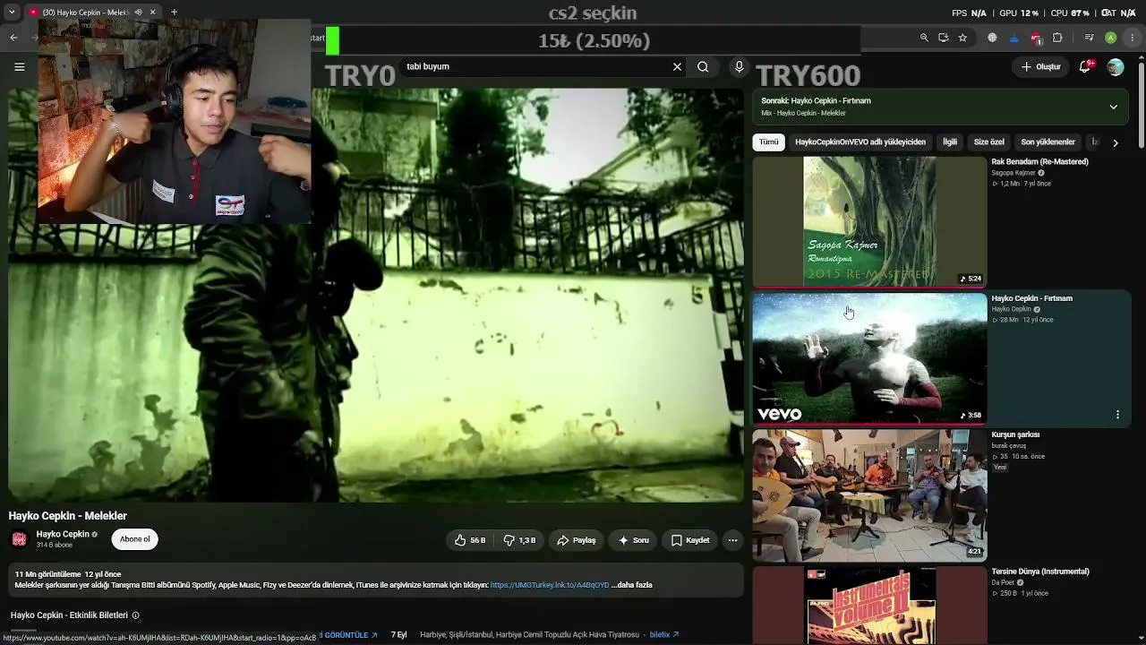Open the Rak Benadam Re-Mastered thumbnail
Image resolution: width=1146 pixels, height=645 pixels.
869,222
